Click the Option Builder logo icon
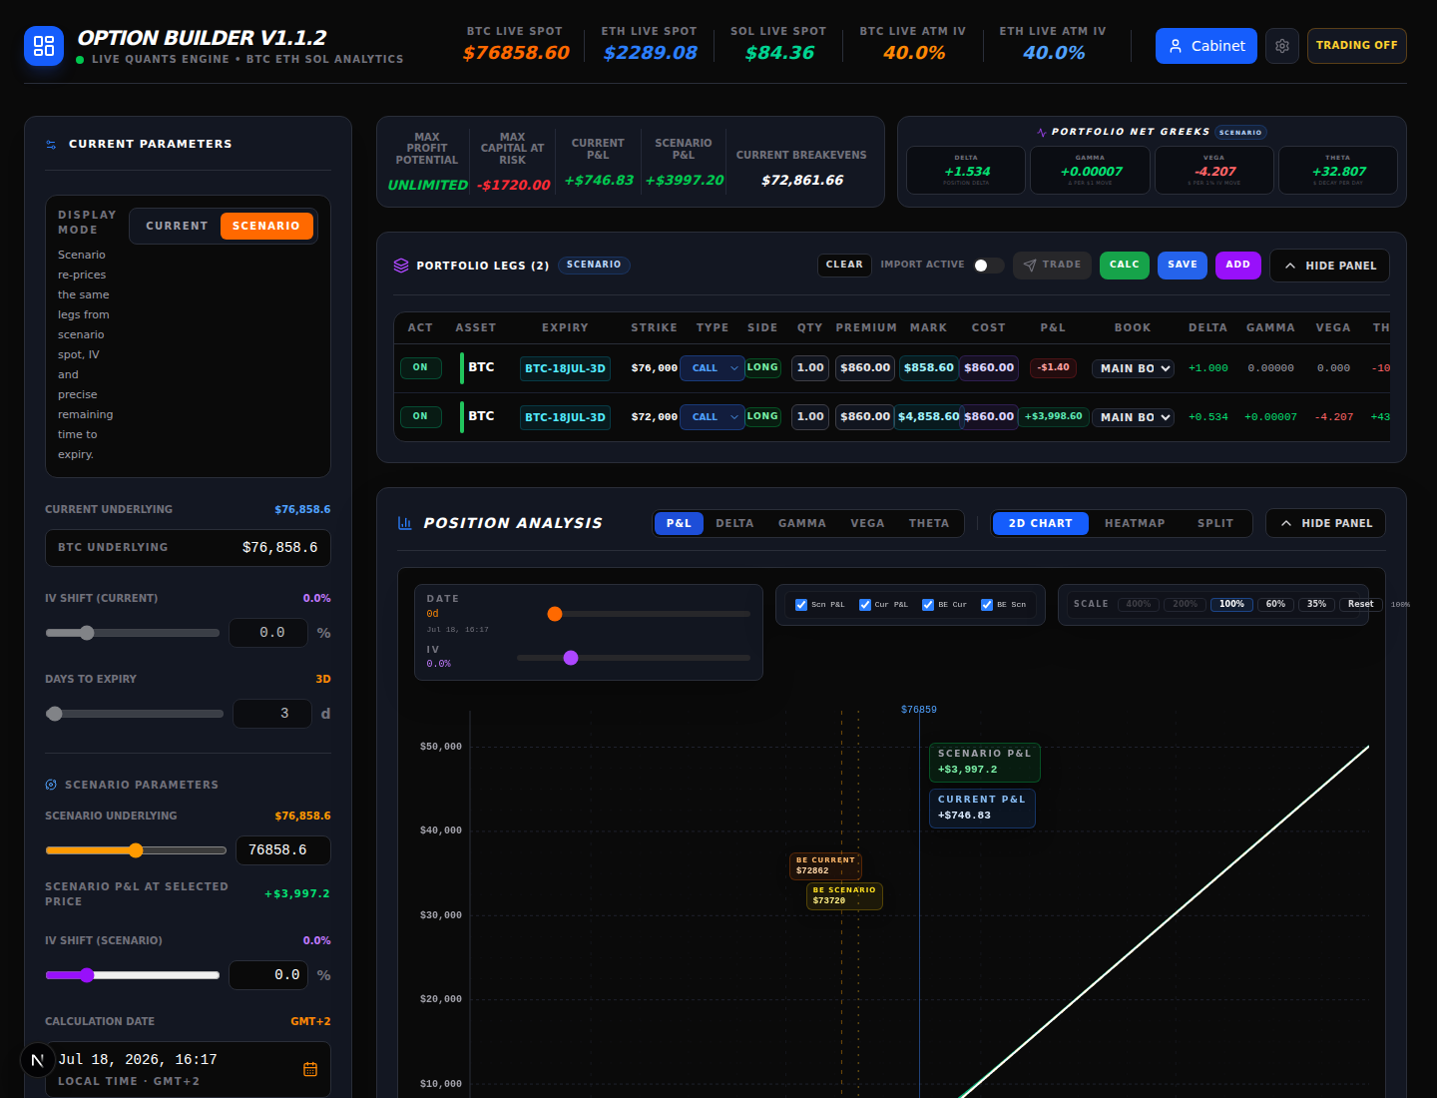 (44, 46)
